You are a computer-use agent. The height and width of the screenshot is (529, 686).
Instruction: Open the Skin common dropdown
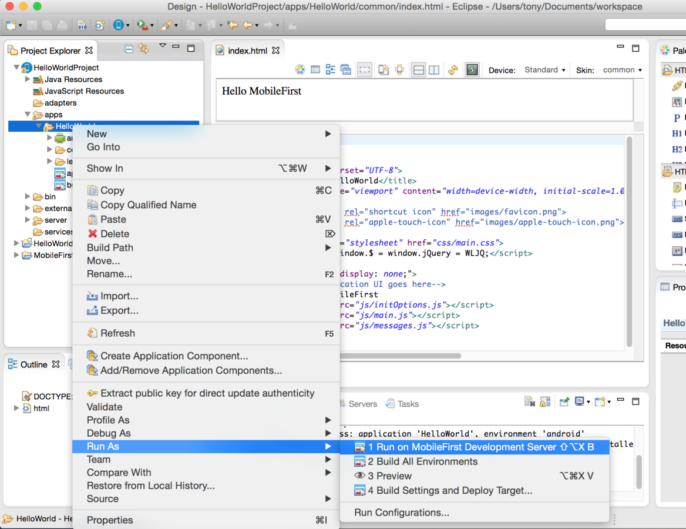(622, 69)
